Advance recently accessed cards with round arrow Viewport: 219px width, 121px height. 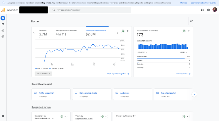pos(194,94)
